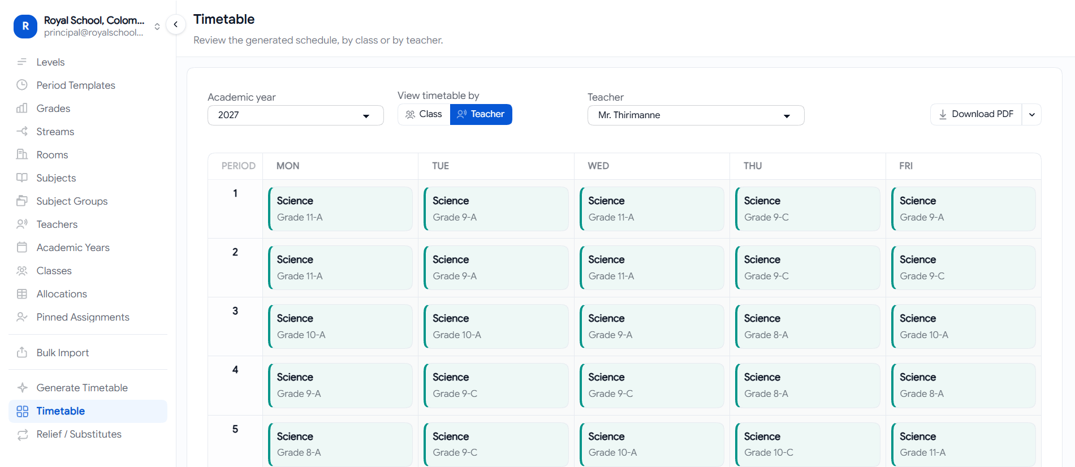Viewport: 1075px width, 467px height.
Task: Click the Subjects book icon
Action: pos(22,178)
